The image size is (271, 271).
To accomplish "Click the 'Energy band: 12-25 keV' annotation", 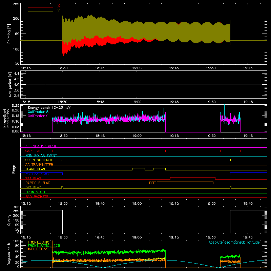I will [49, 108].
